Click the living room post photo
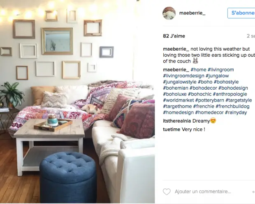This screenshot has height=204, width=255. point(77,102)
